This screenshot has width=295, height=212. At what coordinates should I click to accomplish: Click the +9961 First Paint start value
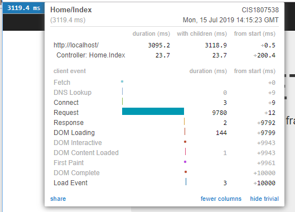pyautogui.click(x=266, y=163)
